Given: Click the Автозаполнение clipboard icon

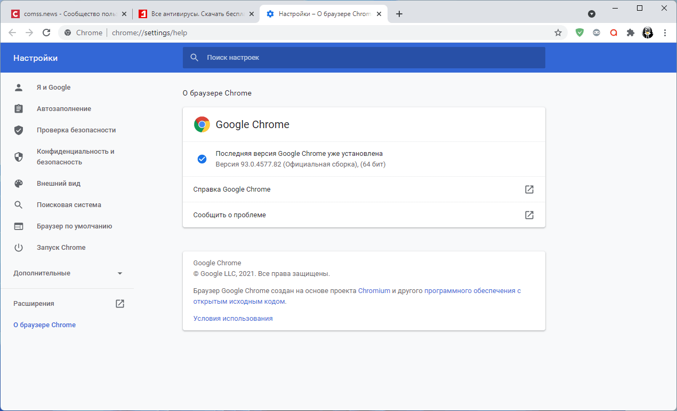Looking at the screenshot, I should click(x=19, y=109).
